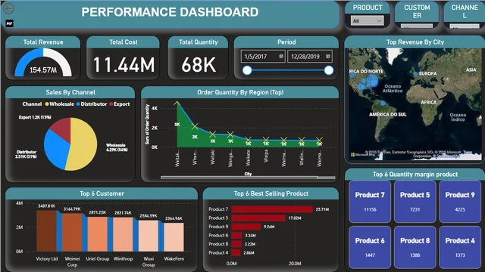Select Export in channel legend
This screenshot has width=485, height=272.
120,104
